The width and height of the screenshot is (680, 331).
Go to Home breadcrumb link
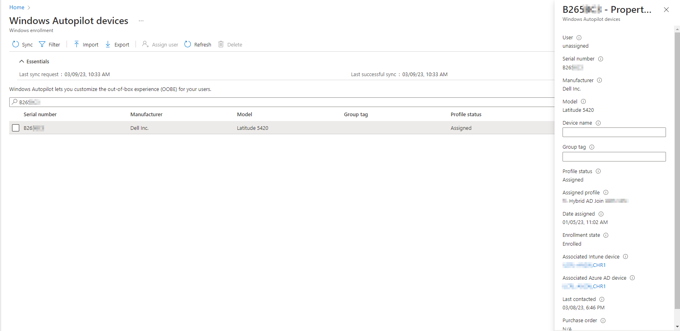pyautogui.click(x=17, y=8)
